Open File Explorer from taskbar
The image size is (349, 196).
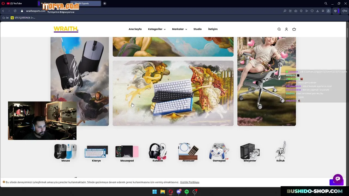point(163,192)
